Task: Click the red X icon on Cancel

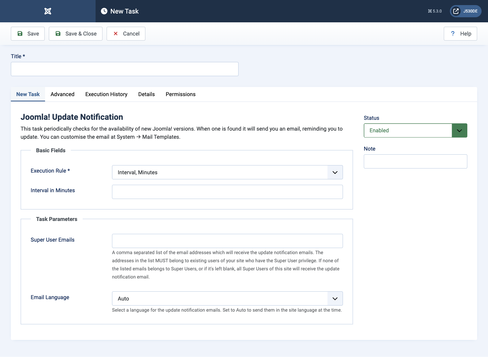Action: (x=116, y=34)
